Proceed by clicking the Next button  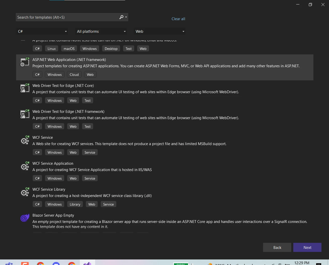click(x=307, y=247)
